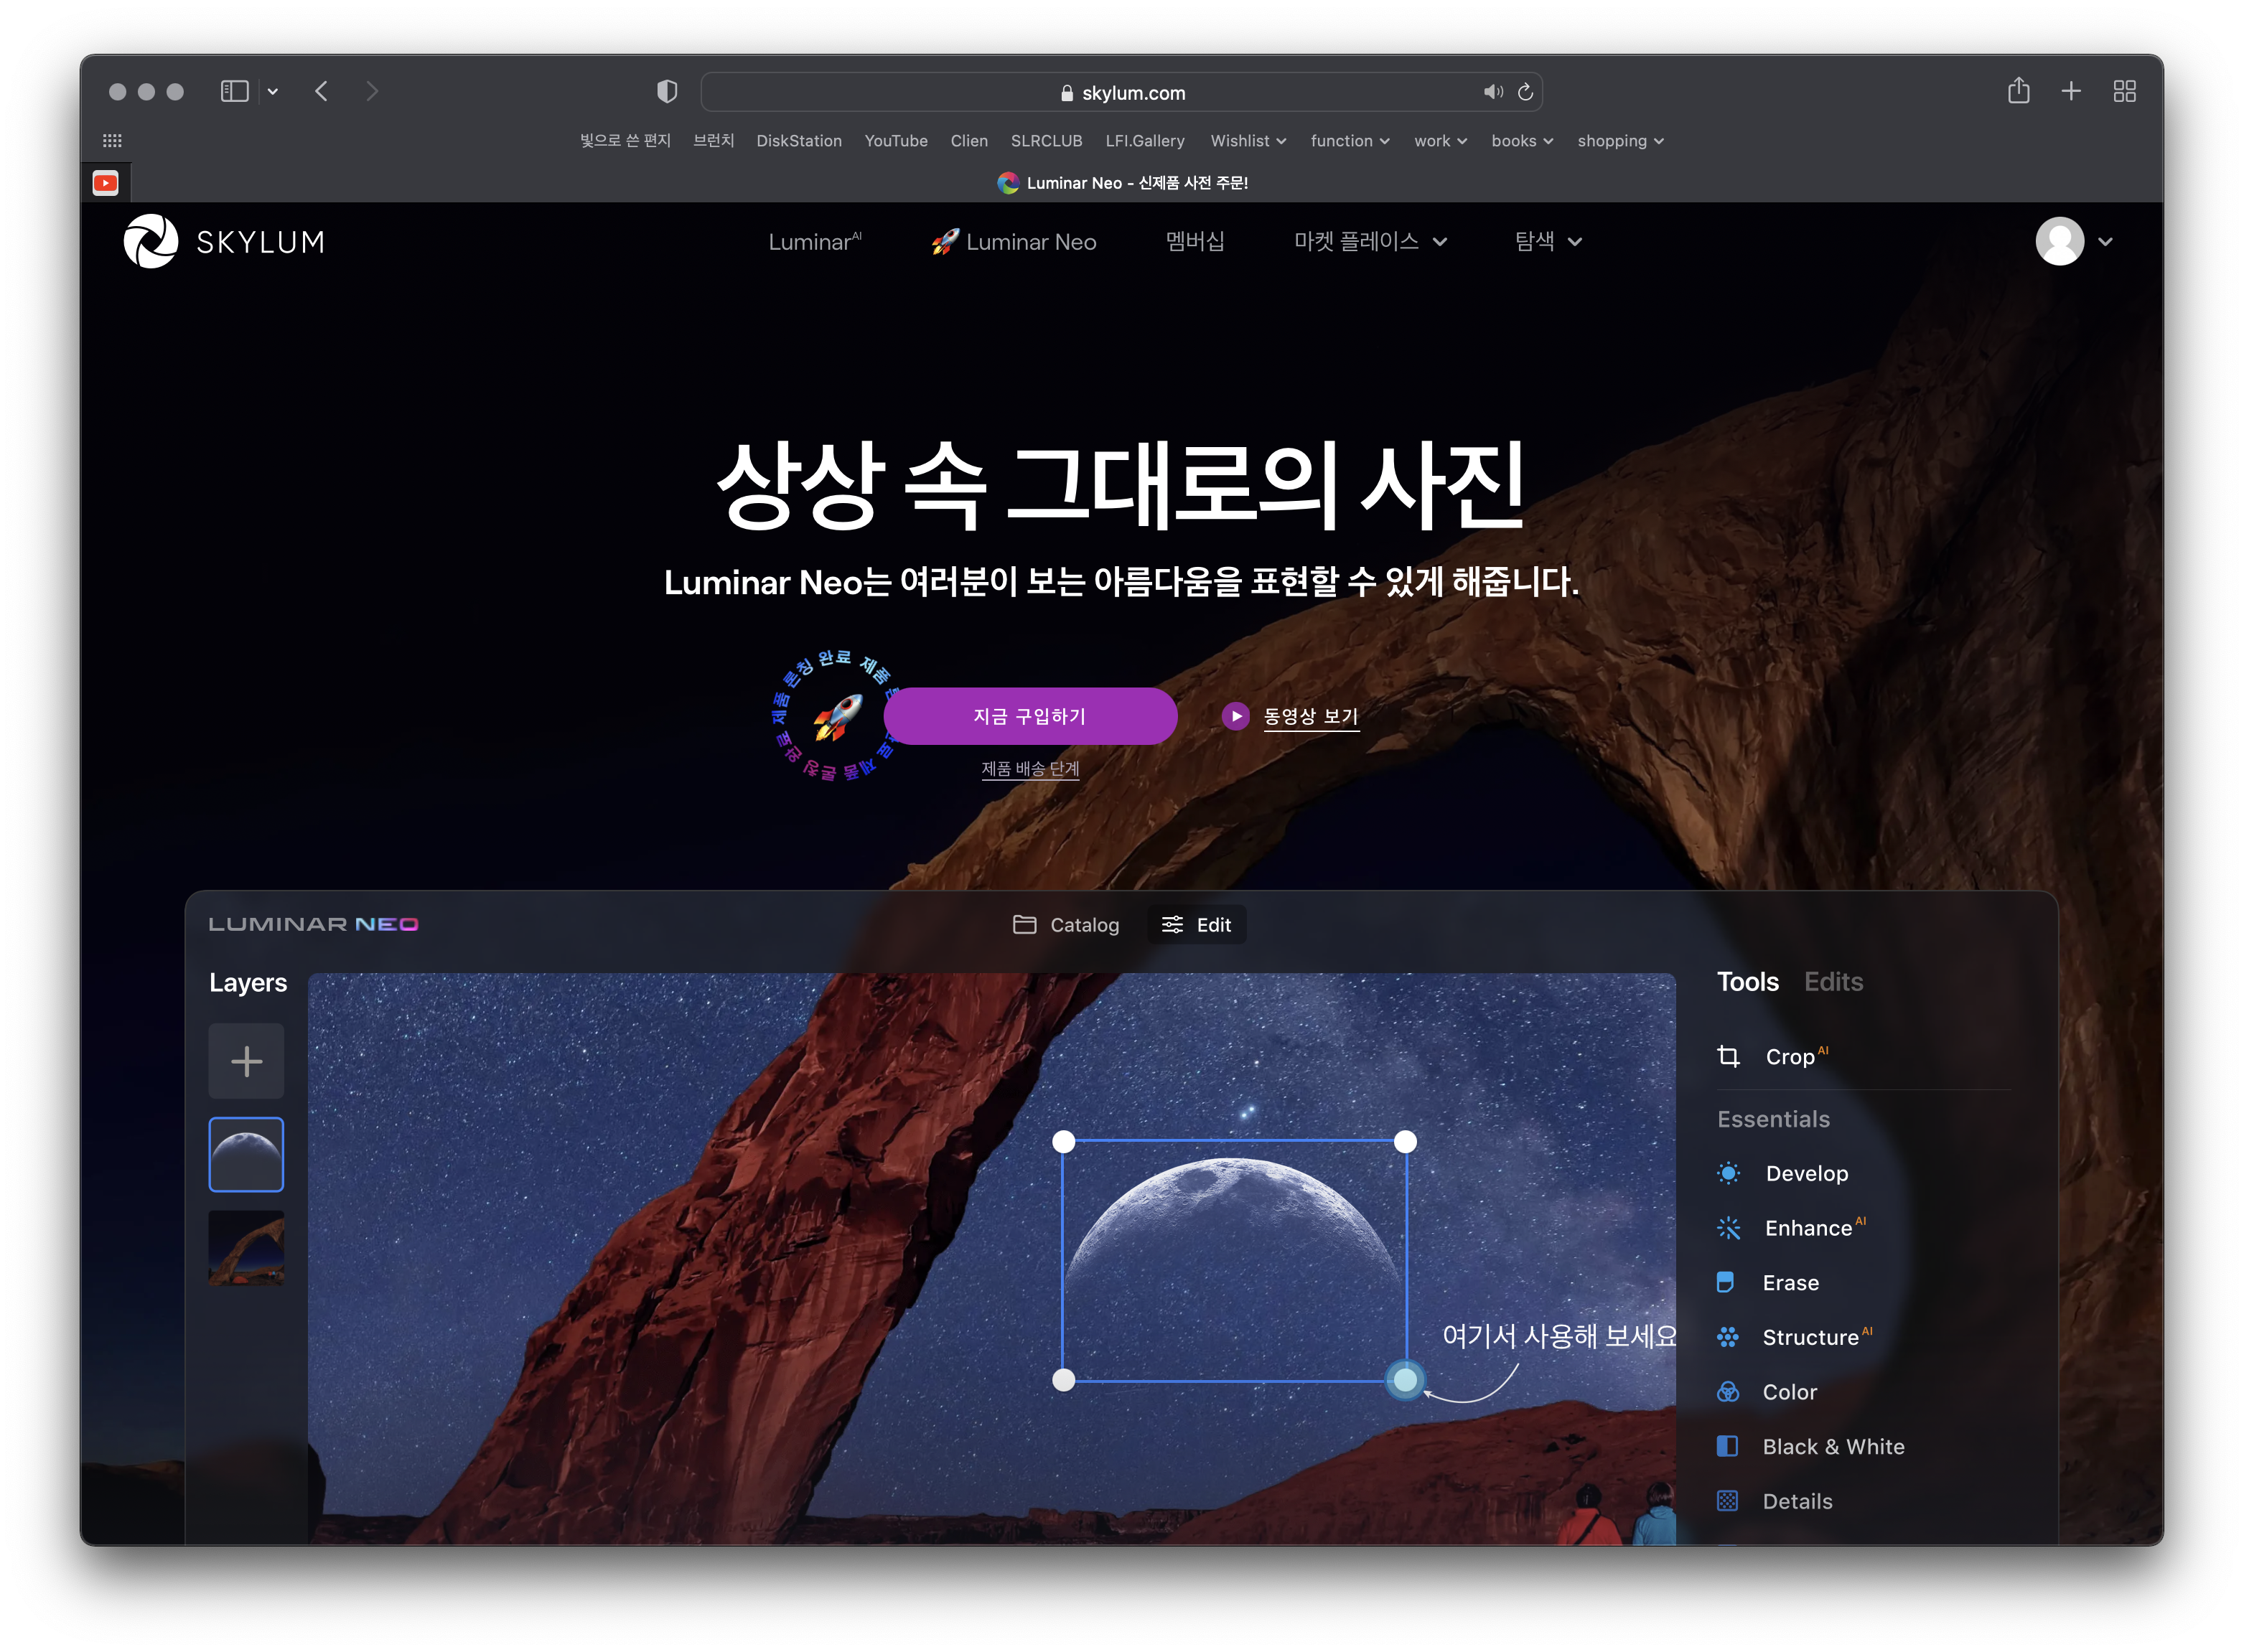
Task: Select the Develop tool icon
Action: click(x=1728, y=1173)
